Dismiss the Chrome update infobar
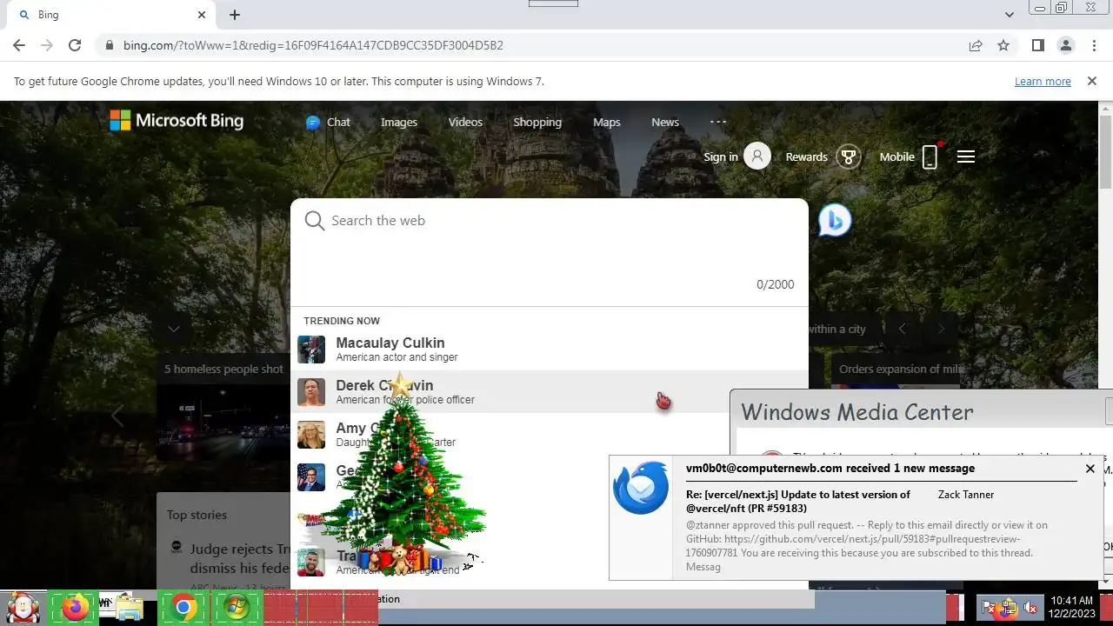The height and width of the screenshot is (626, 1113). pos(1091,81)
